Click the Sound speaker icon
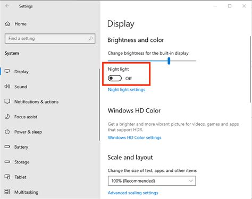The width and height of the screenshot is (252, 199). pos(7,86)
